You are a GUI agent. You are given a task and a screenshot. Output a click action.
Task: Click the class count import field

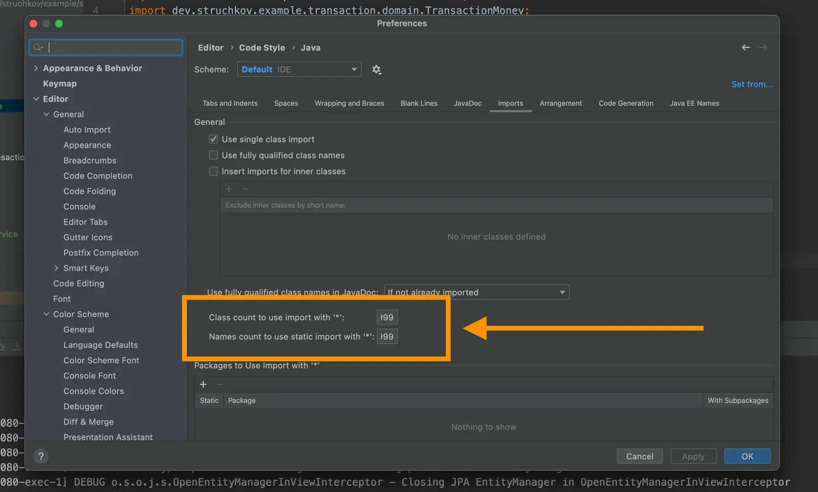(387, 317)
